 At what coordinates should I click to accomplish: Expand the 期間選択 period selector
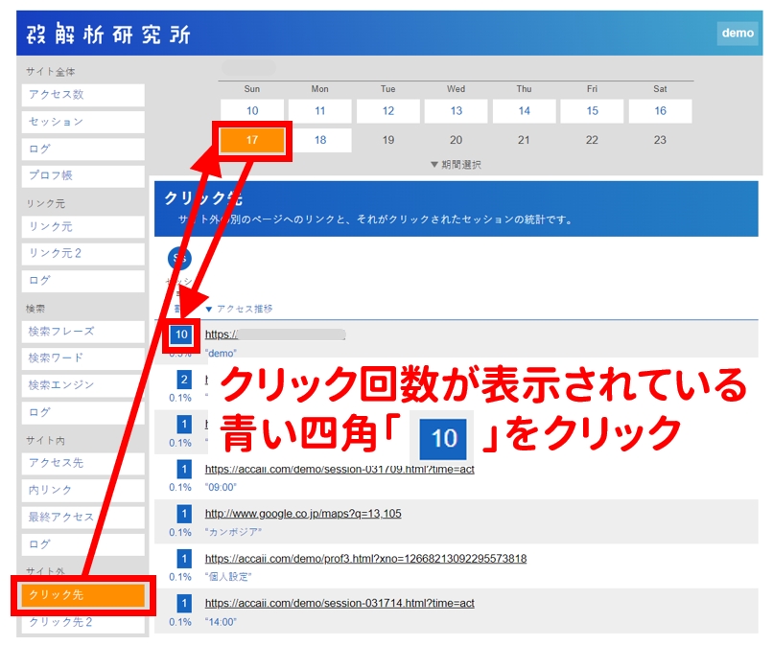456,165
